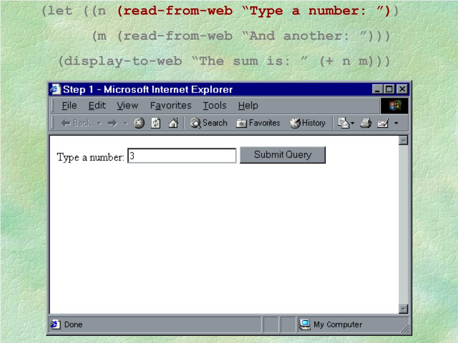458x343 pixels.
Task: Close the Internet Explorer window
Action: (402, 89)
